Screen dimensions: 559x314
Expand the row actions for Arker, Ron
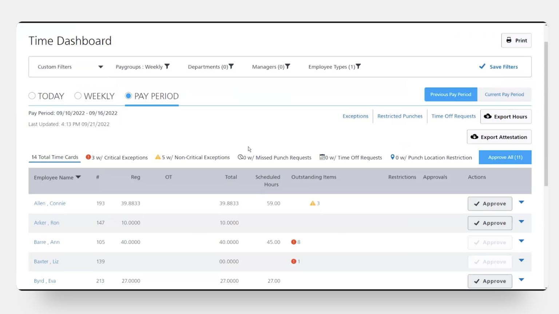point(522,221)
